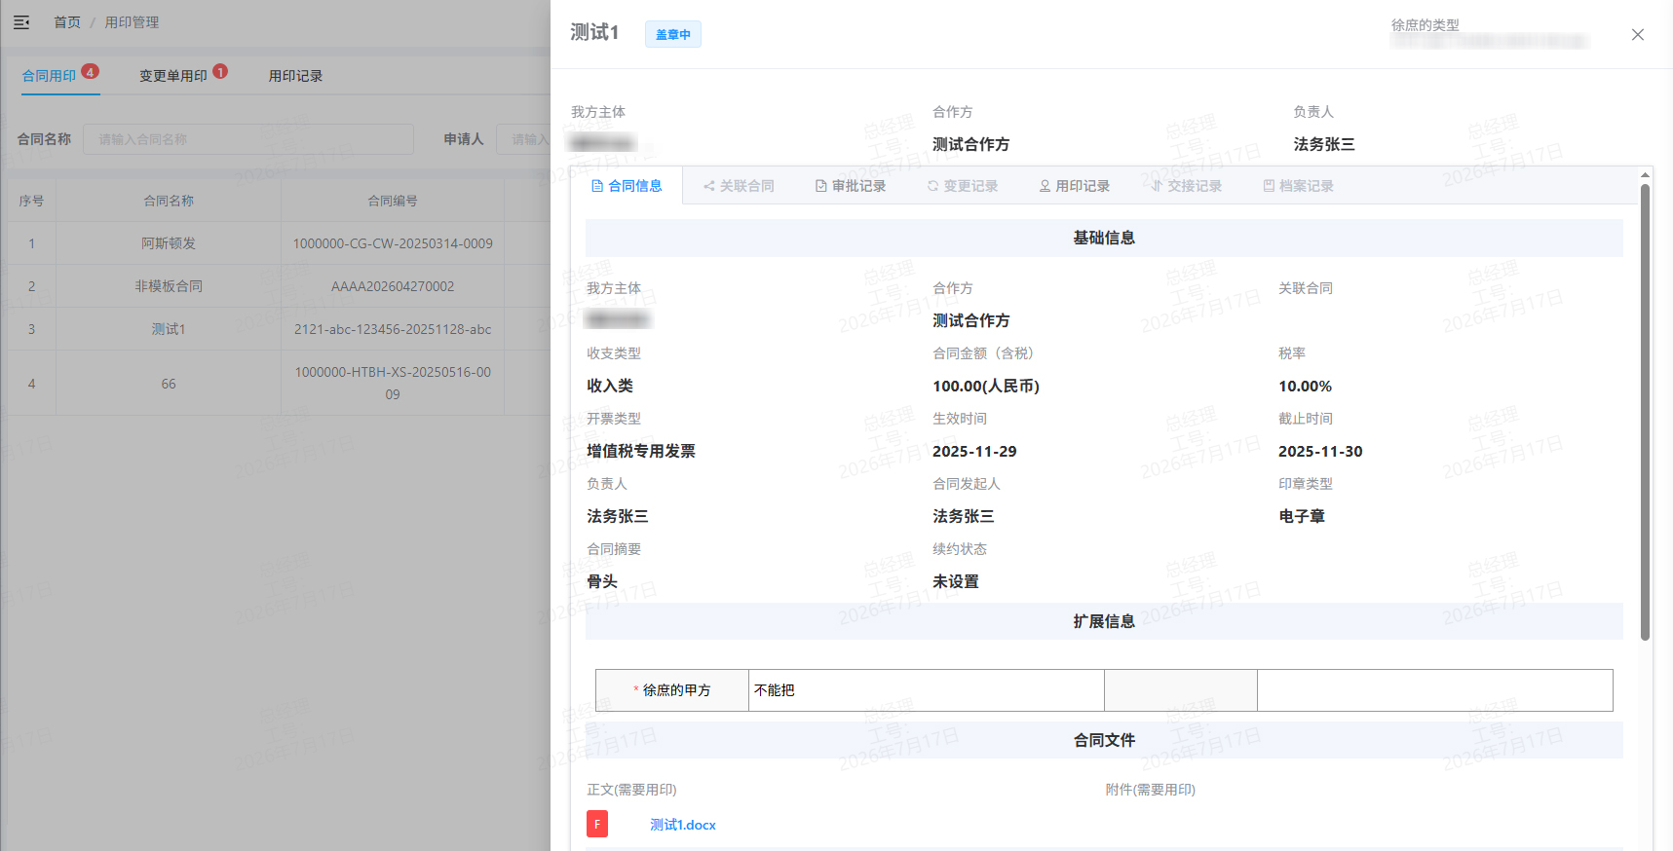Click the red badge on 合同用印

coord(91,71)
